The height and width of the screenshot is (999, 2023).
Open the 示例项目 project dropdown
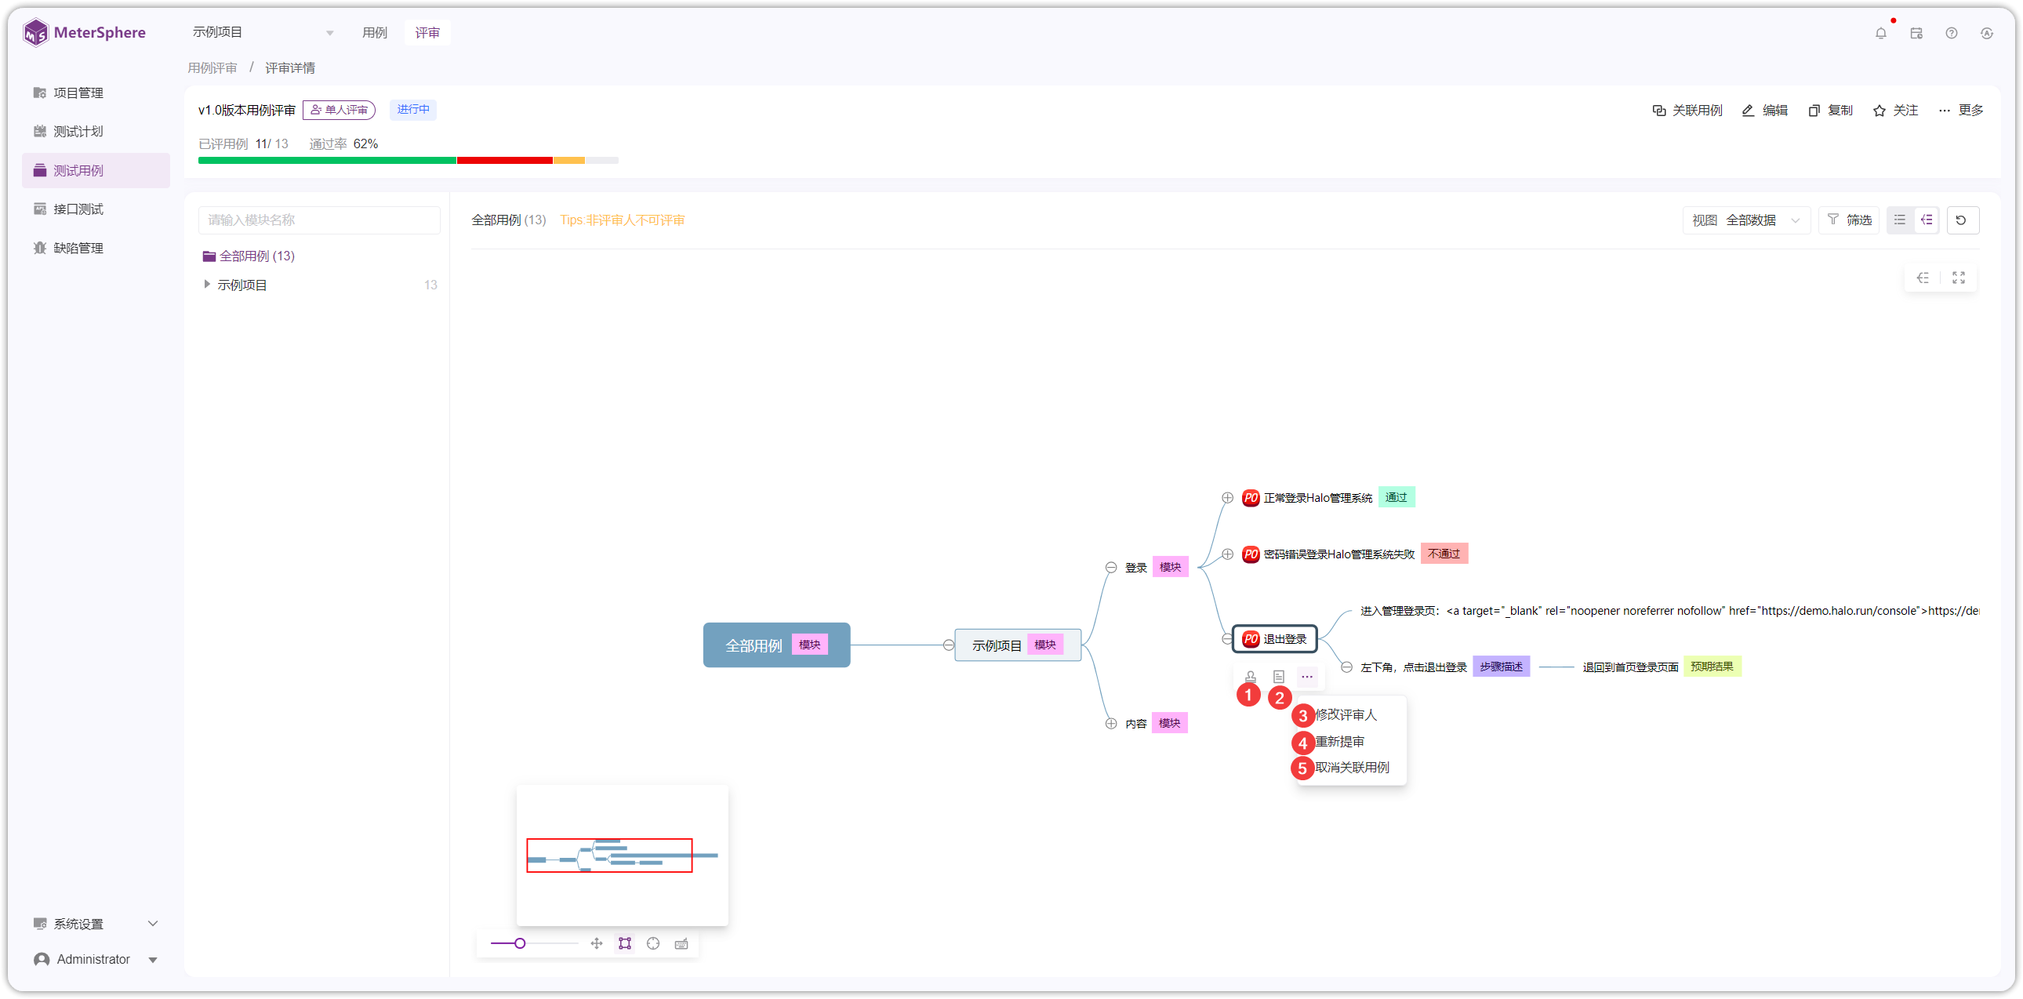pyautogui.click(x=263, y=32)
